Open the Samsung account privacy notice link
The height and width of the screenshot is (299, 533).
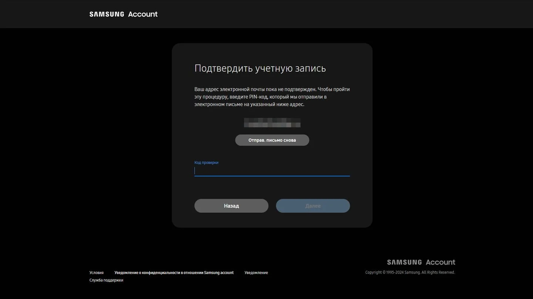(174, 273)
